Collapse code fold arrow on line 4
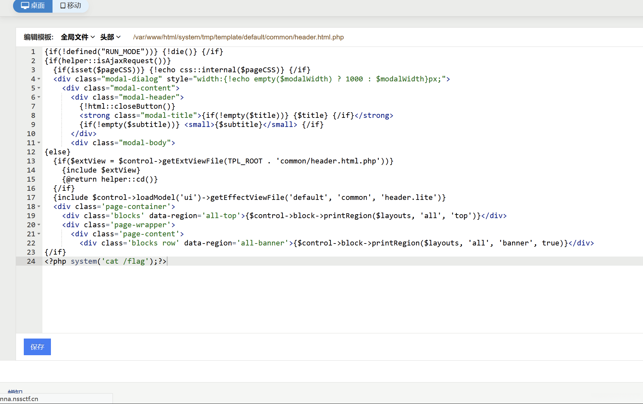 (x=39, y=79)
